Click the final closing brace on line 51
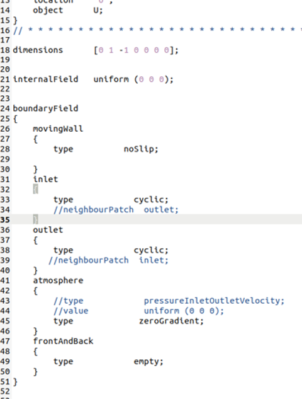302x399 pixels. point(15,382)
